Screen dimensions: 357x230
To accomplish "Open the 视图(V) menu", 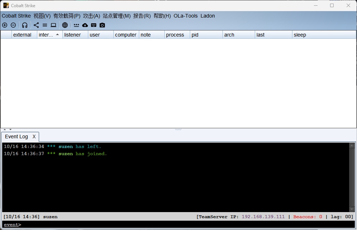I will point(42,16).
